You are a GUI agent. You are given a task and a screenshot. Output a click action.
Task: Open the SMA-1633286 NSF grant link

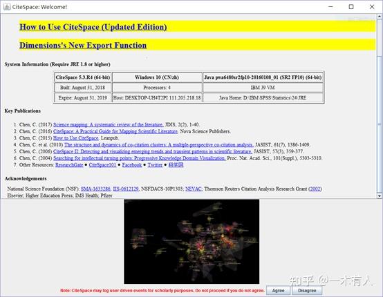(95, 189)
